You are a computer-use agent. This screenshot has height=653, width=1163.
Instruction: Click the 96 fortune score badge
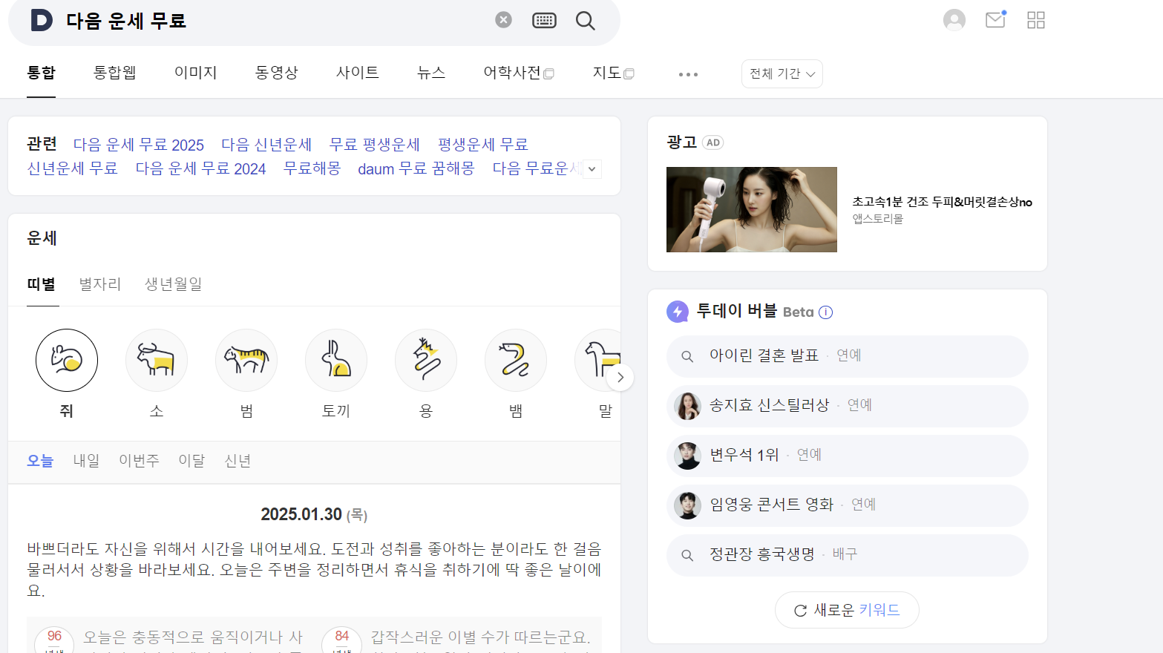pyautogui.click(x=54, y=640)
